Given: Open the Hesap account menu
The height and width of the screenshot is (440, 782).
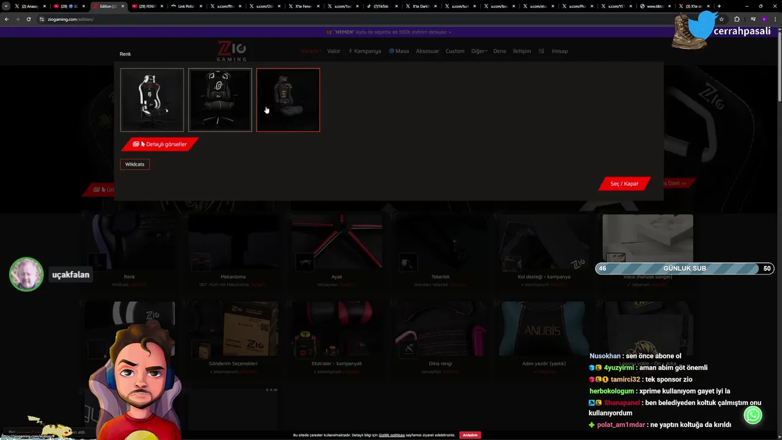Looking at the screenshot, I should click(x=560, y=51).
